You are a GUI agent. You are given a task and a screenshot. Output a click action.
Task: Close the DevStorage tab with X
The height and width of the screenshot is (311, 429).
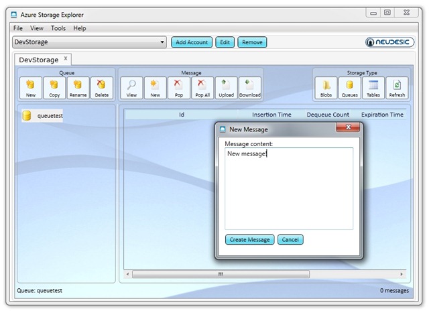pos(65,59)
